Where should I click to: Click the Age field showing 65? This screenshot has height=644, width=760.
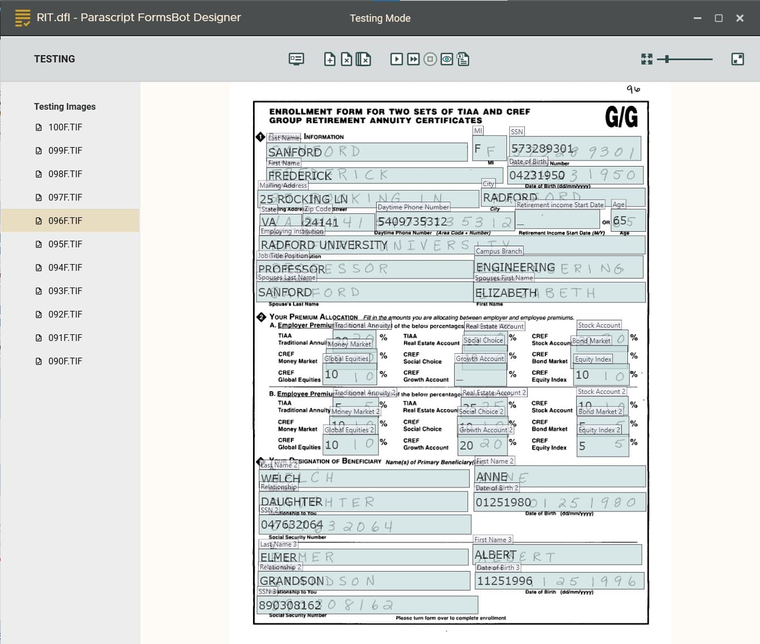[629, 221]
